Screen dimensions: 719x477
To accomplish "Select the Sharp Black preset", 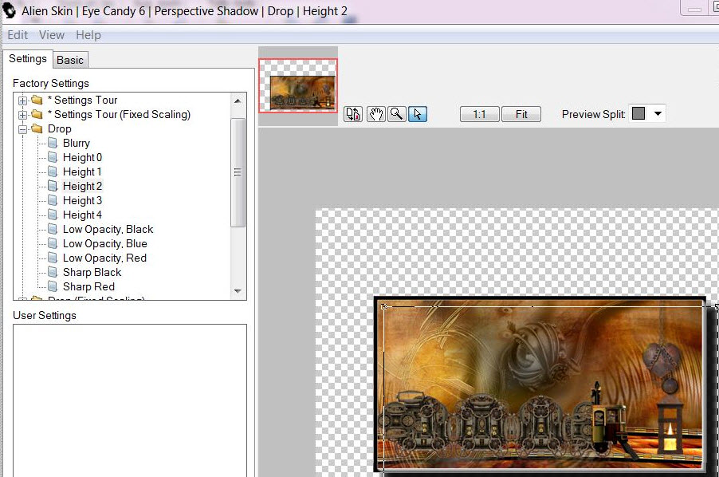I will pos(92,272).
